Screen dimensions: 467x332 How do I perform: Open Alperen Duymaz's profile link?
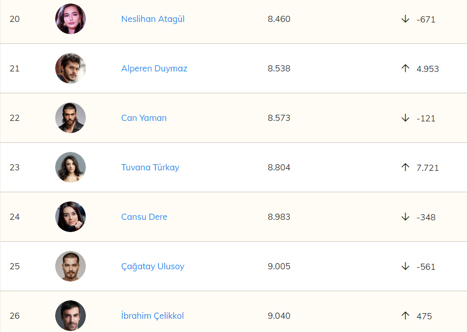pos(154,68)
